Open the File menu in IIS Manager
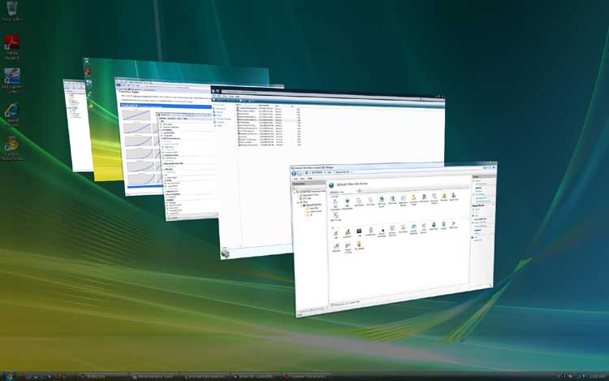 [296, 177]
